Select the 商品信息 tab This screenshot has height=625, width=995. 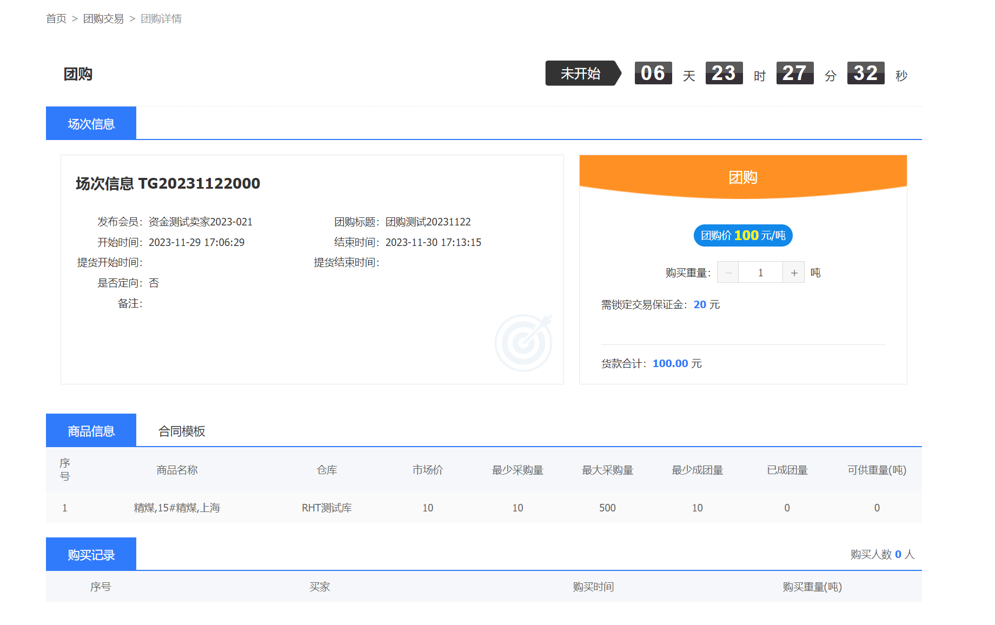(x=91, y=431)
